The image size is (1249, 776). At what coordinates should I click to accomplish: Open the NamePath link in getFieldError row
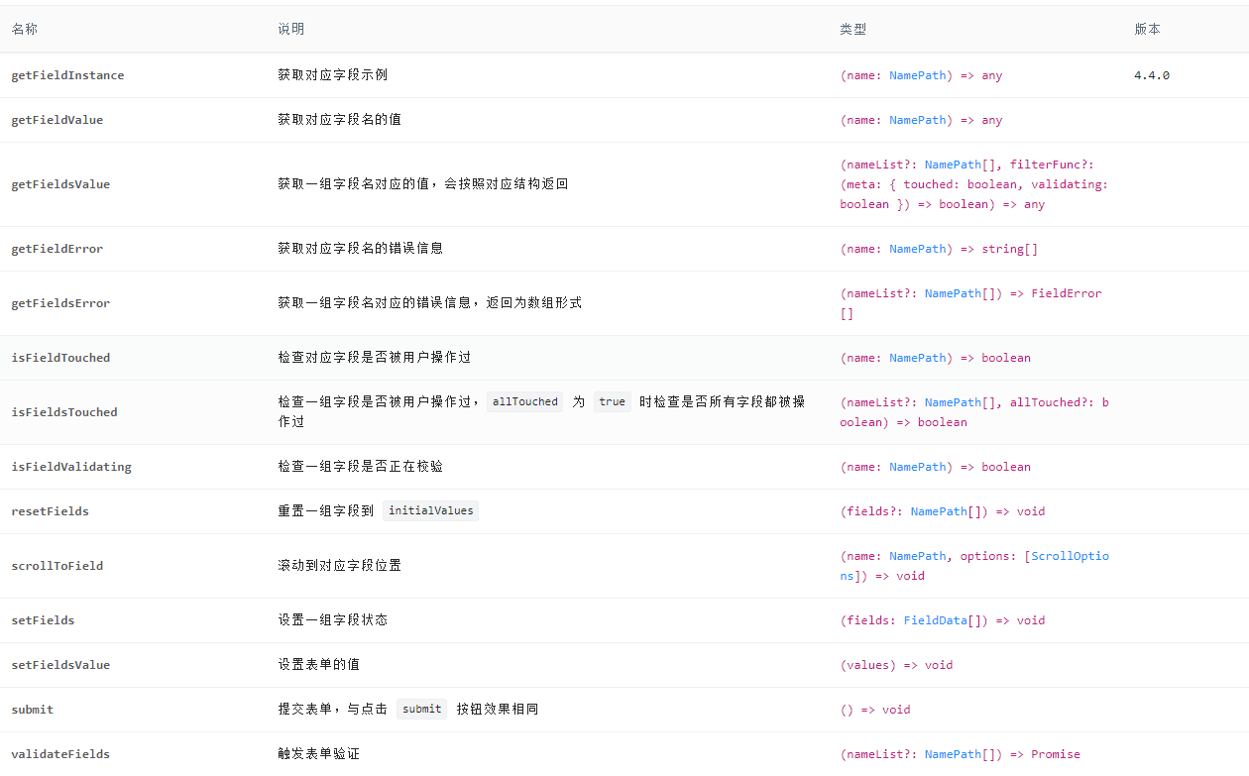click(x=917, y=249)
